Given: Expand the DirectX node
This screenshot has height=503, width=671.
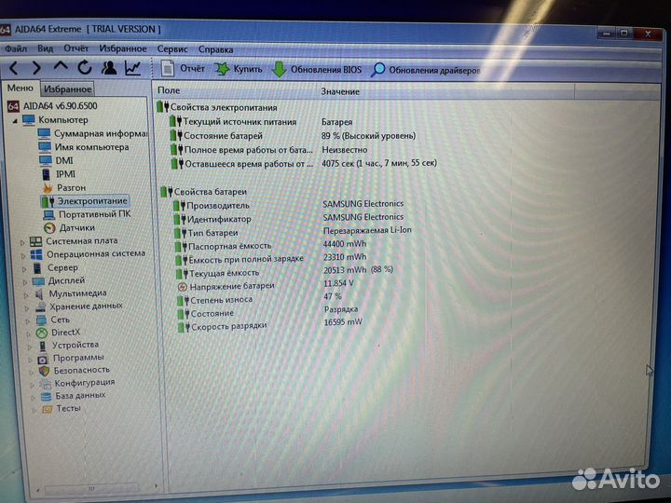Looking at the screenshot, I should click(x=29, y=333).
